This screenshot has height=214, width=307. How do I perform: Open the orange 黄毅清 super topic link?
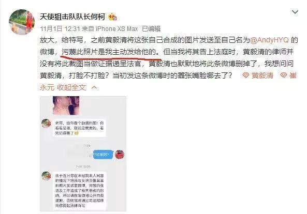(x=262, y=75)
